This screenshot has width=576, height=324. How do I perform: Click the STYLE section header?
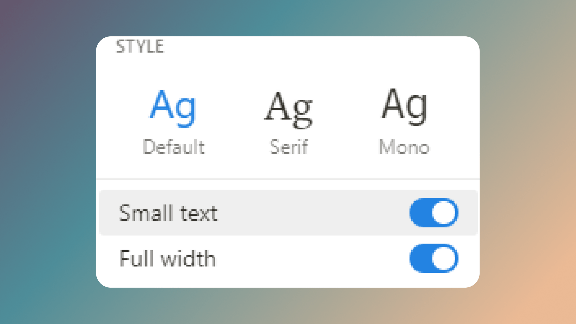tap(139, 46)
